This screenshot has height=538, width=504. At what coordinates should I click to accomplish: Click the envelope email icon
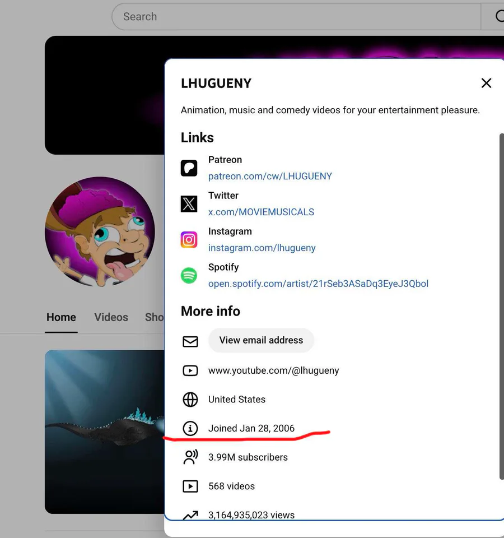(190, 341)
